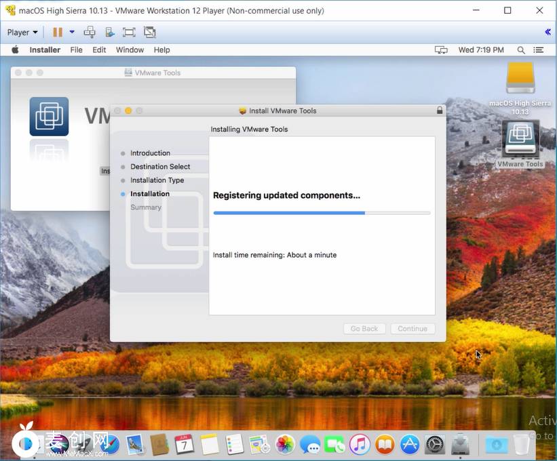Expand the Player dropdown menu

(x=22, y=32)
